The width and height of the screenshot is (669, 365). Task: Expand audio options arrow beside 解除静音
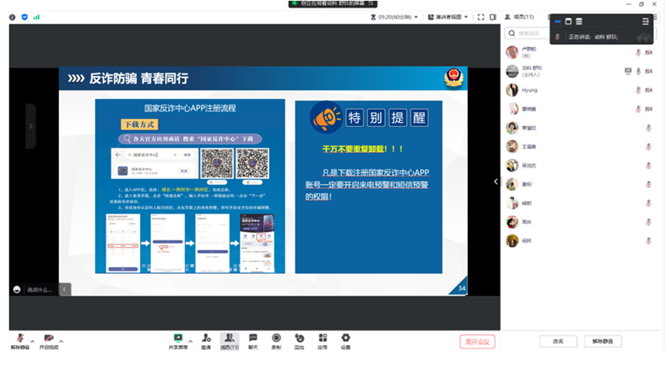[32, 340]
